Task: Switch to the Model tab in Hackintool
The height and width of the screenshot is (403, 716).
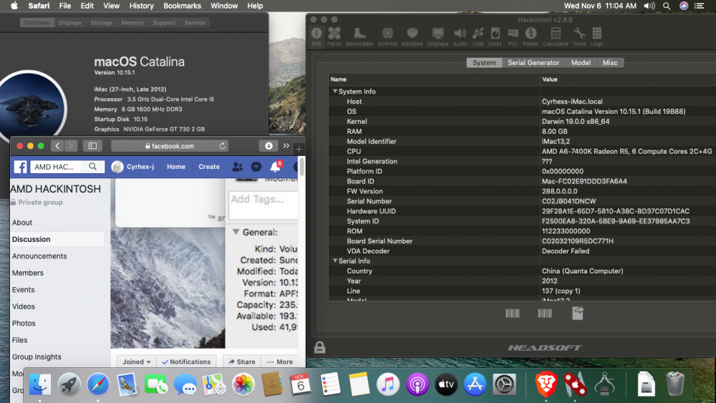Action: click(581, 62)
